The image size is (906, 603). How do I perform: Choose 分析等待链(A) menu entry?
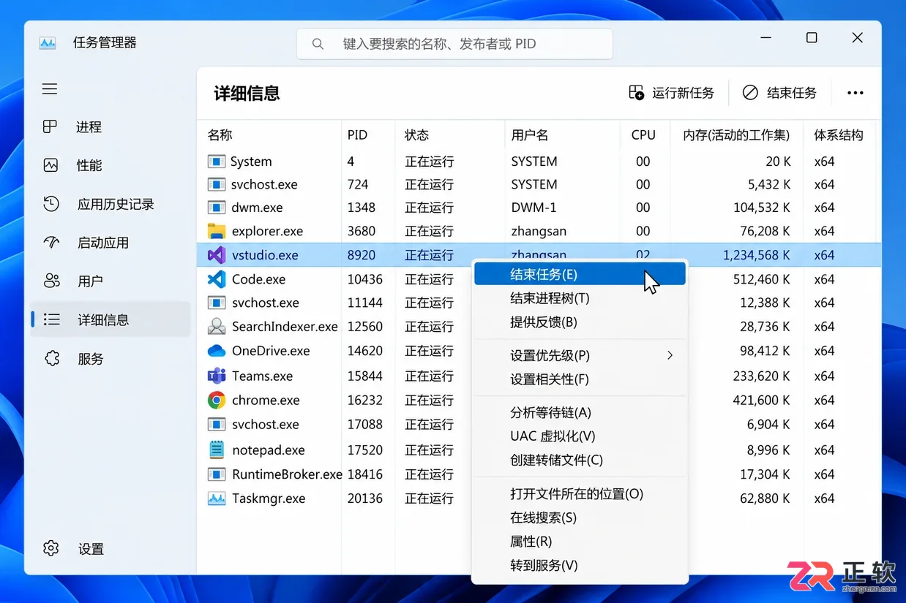580,412
